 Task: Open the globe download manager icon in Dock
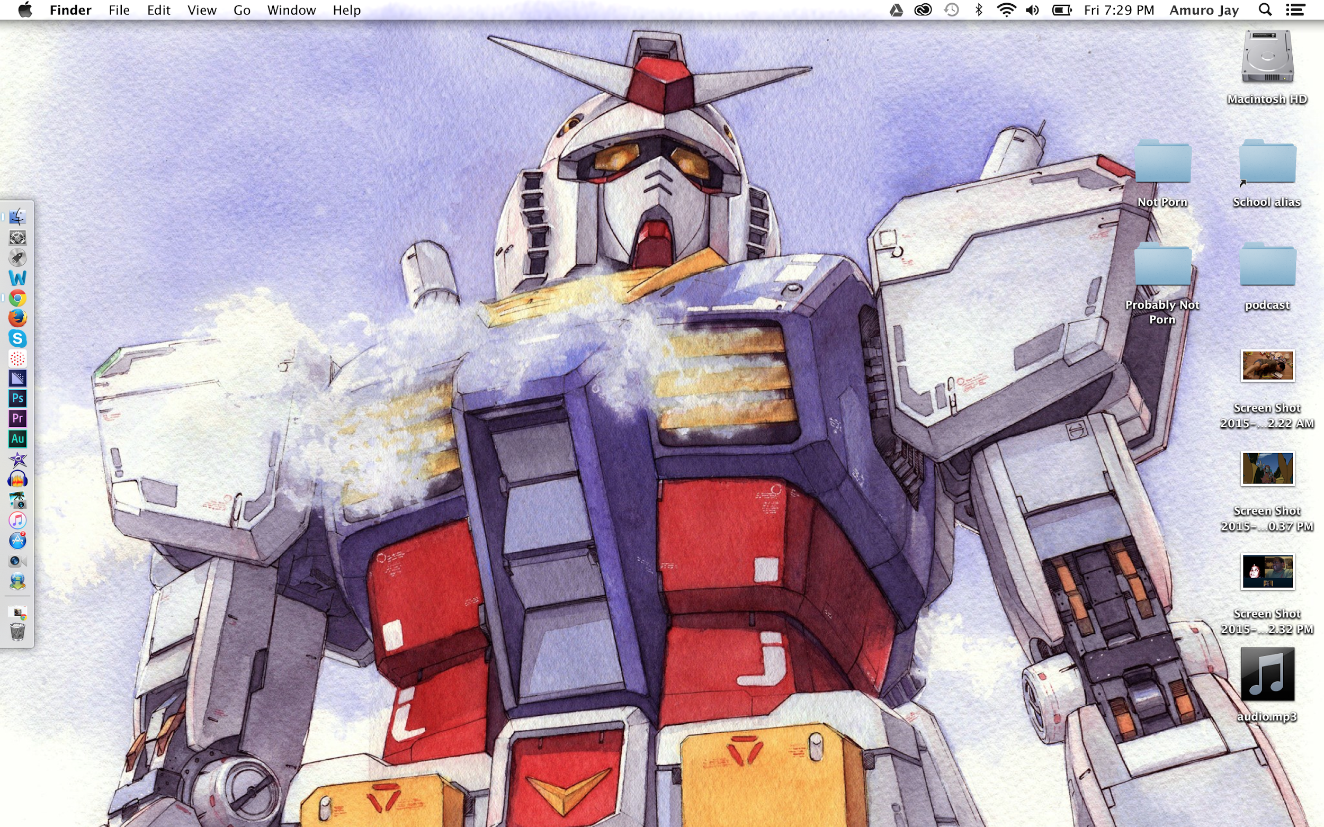point(17,581)
